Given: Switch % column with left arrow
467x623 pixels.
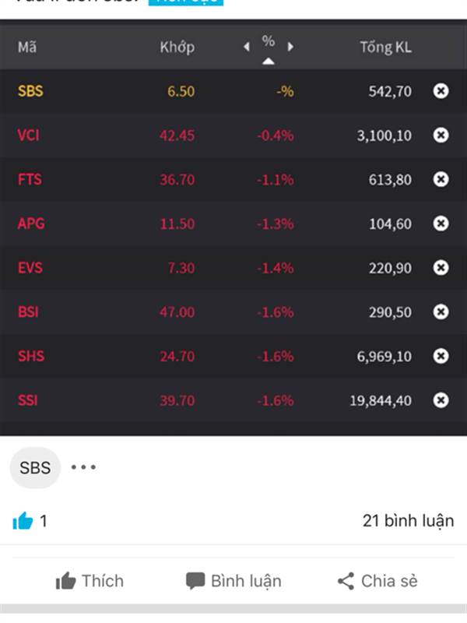Looking at the screenshot, I should pos(247,47).
